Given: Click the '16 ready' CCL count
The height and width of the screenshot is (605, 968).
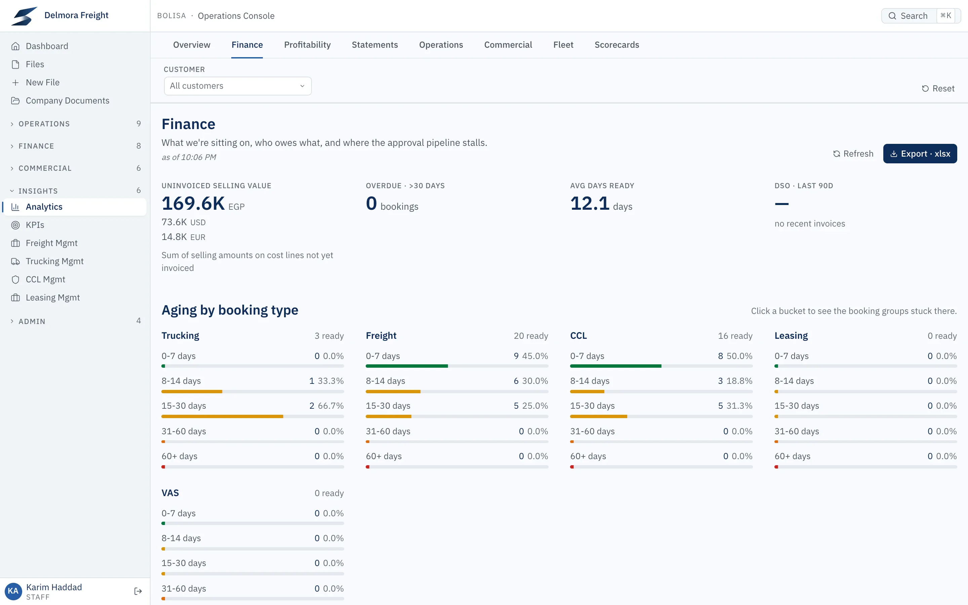Looking at the screenshot, I should (x=735, y=336).
